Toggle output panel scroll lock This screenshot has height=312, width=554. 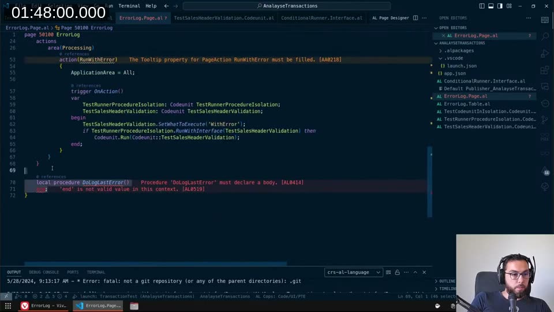397,272
